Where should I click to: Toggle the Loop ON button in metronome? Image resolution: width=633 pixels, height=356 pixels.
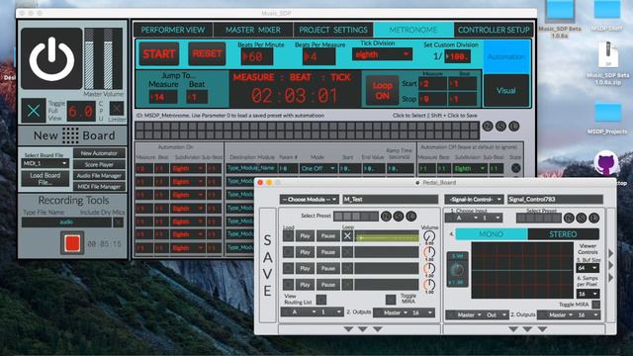click(x=382, y=91)
